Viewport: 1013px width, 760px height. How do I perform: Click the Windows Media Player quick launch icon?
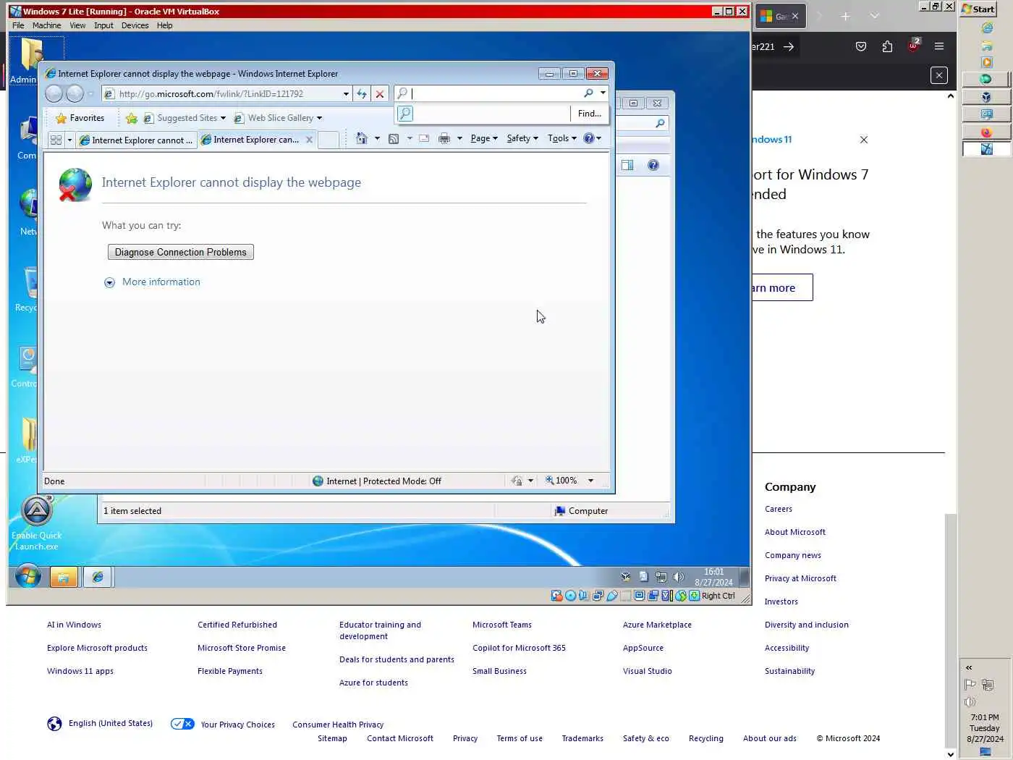tap(987, 62)
